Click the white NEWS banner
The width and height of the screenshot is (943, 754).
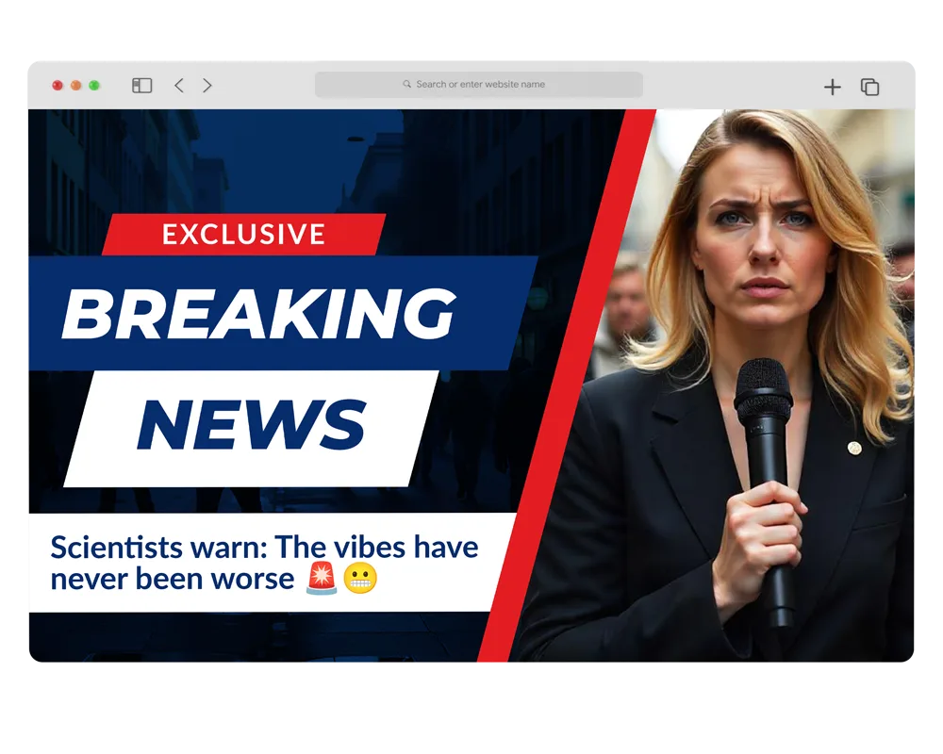250,425
